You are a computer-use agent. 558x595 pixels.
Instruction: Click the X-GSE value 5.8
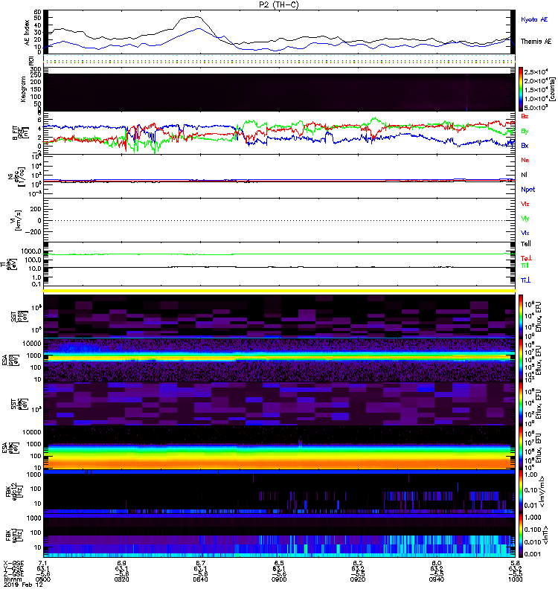click(515, 563)
